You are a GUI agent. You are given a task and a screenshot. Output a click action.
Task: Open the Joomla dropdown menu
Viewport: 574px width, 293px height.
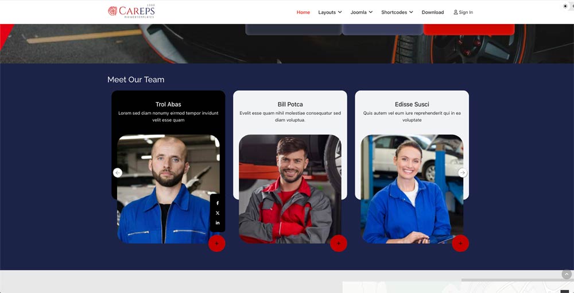pos(362,12)
